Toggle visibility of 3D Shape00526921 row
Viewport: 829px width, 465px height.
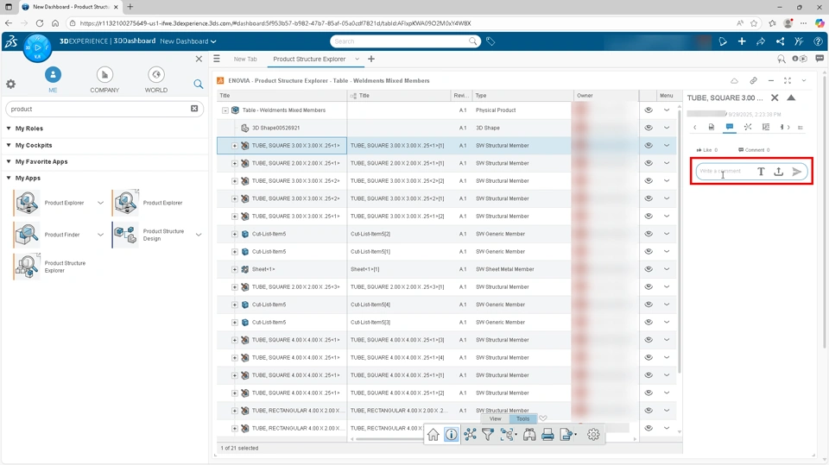[x=649, y=128]
